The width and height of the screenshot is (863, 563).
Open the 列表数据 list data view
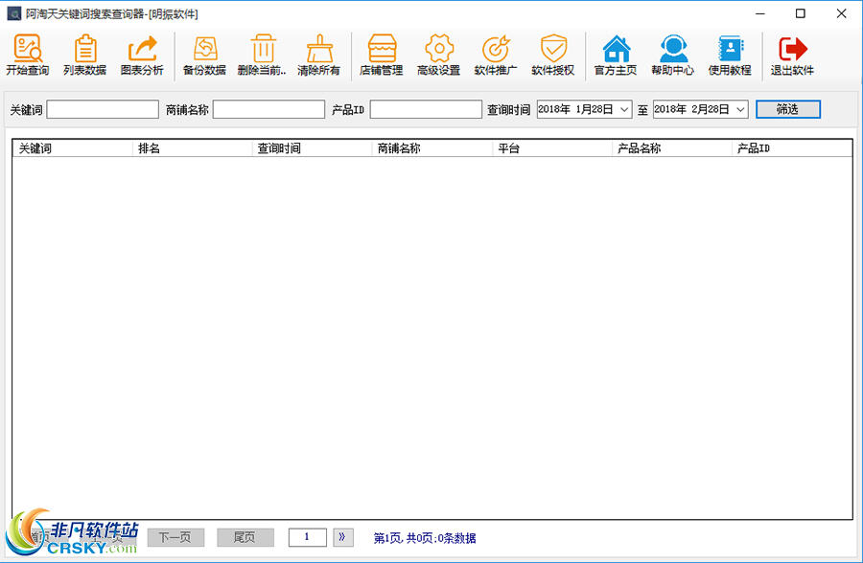click(x=84, y=55)
